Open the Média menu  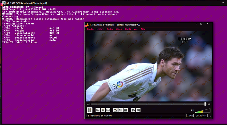click(90, 29)
